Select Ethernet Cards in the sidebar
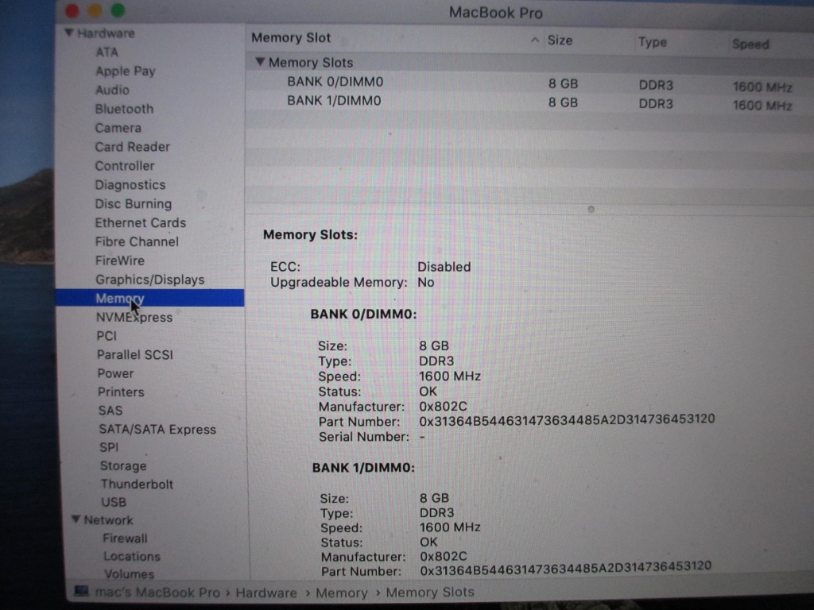 [x=141, y=223]
